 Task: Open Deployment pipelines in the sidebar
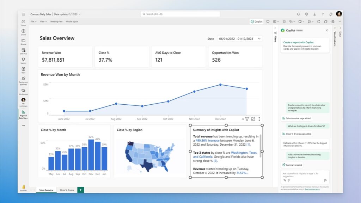pos(23,81)
